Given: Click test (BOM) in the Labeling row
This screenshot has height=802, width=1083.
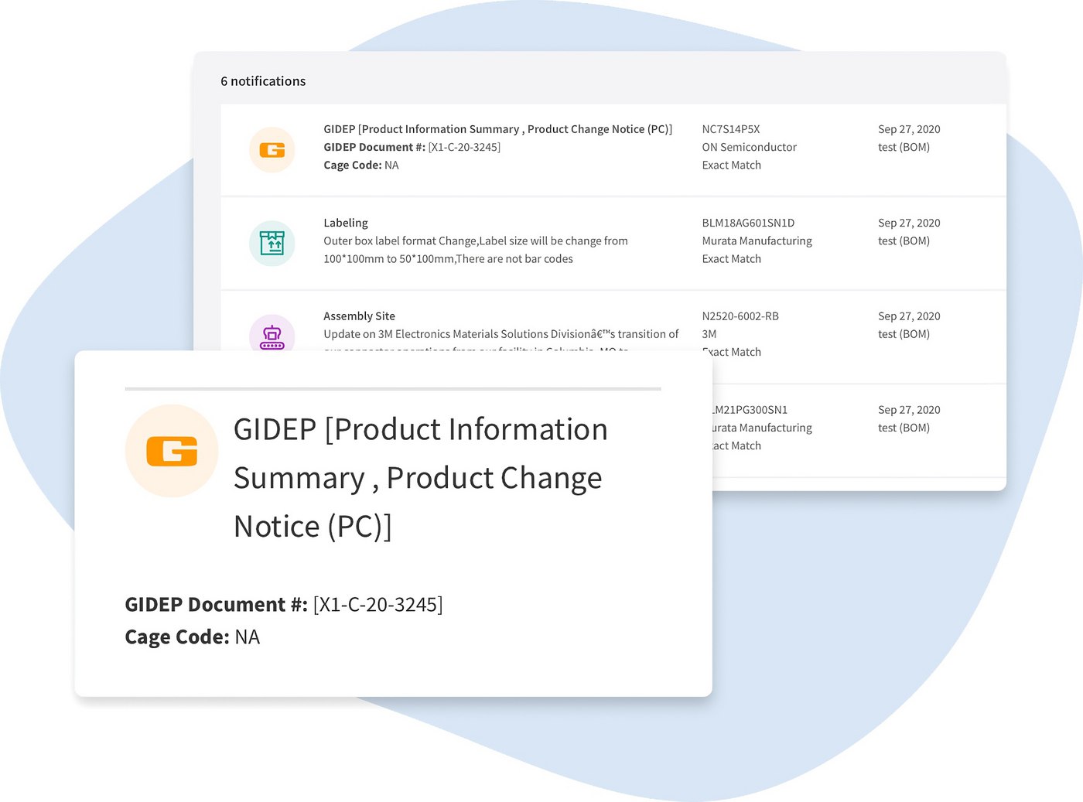Looking at the screenshot, I should [x=904, y=241].
